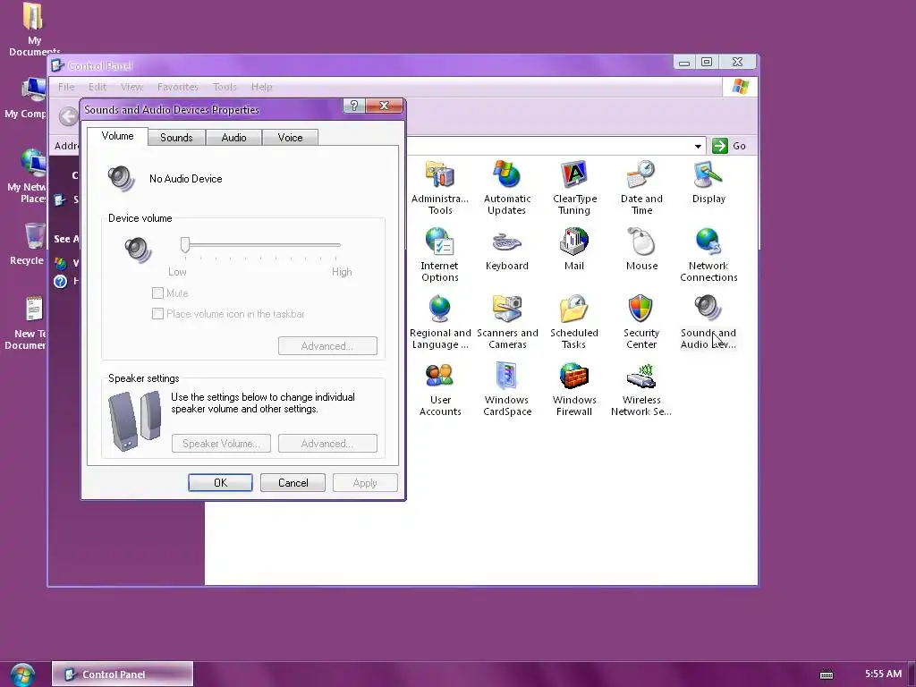
Task: Open Wireless Network Setup icon
Action: [641, 389]
